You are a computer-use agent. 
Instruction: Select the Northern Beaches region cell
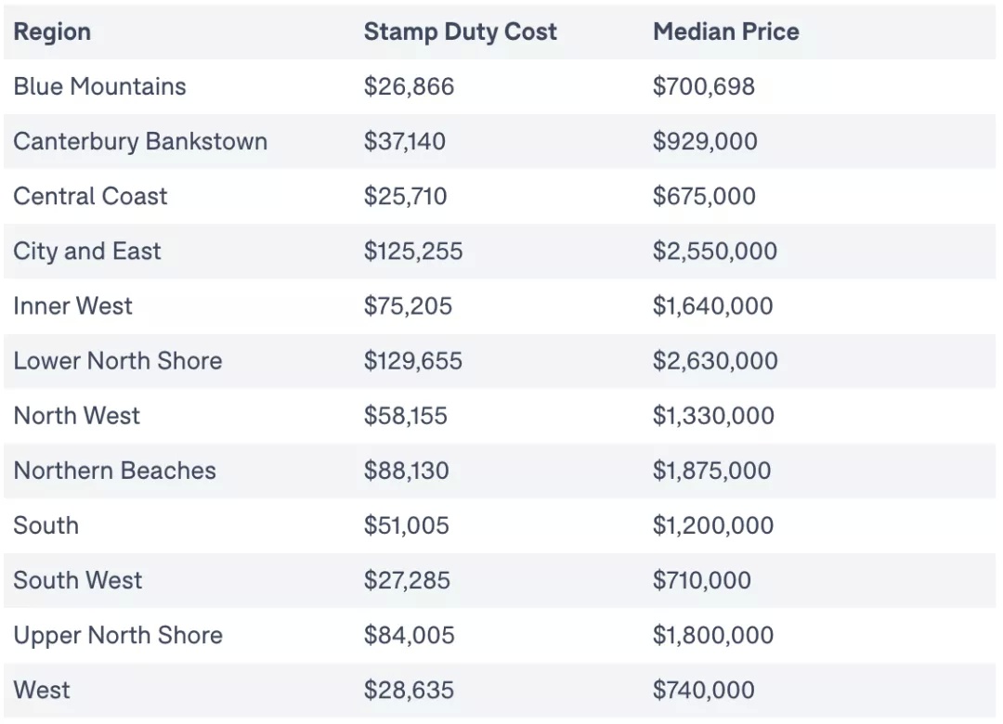click(114, 471)
